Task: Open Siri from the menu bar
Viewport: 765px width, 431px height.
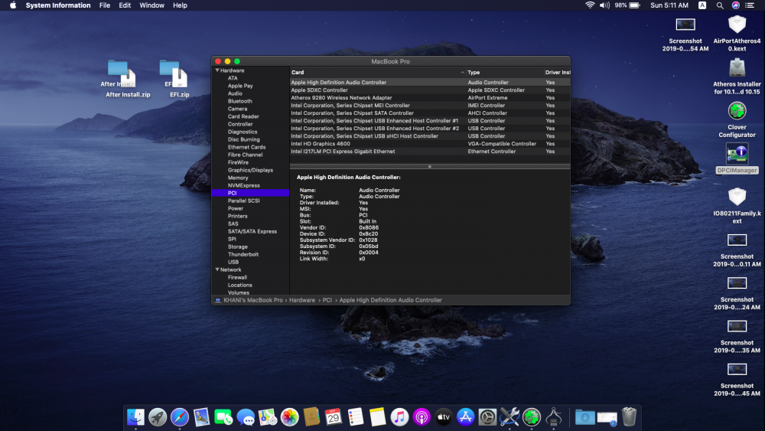Action: (735, 5)
